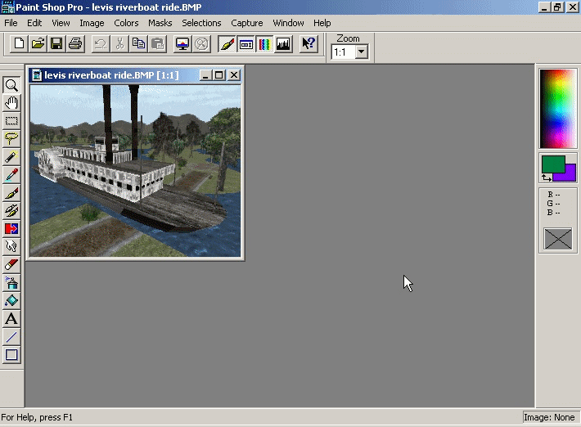This screenshot has height=427, width=581.
Task: Open the Colors menu
Action: (126, 23)
